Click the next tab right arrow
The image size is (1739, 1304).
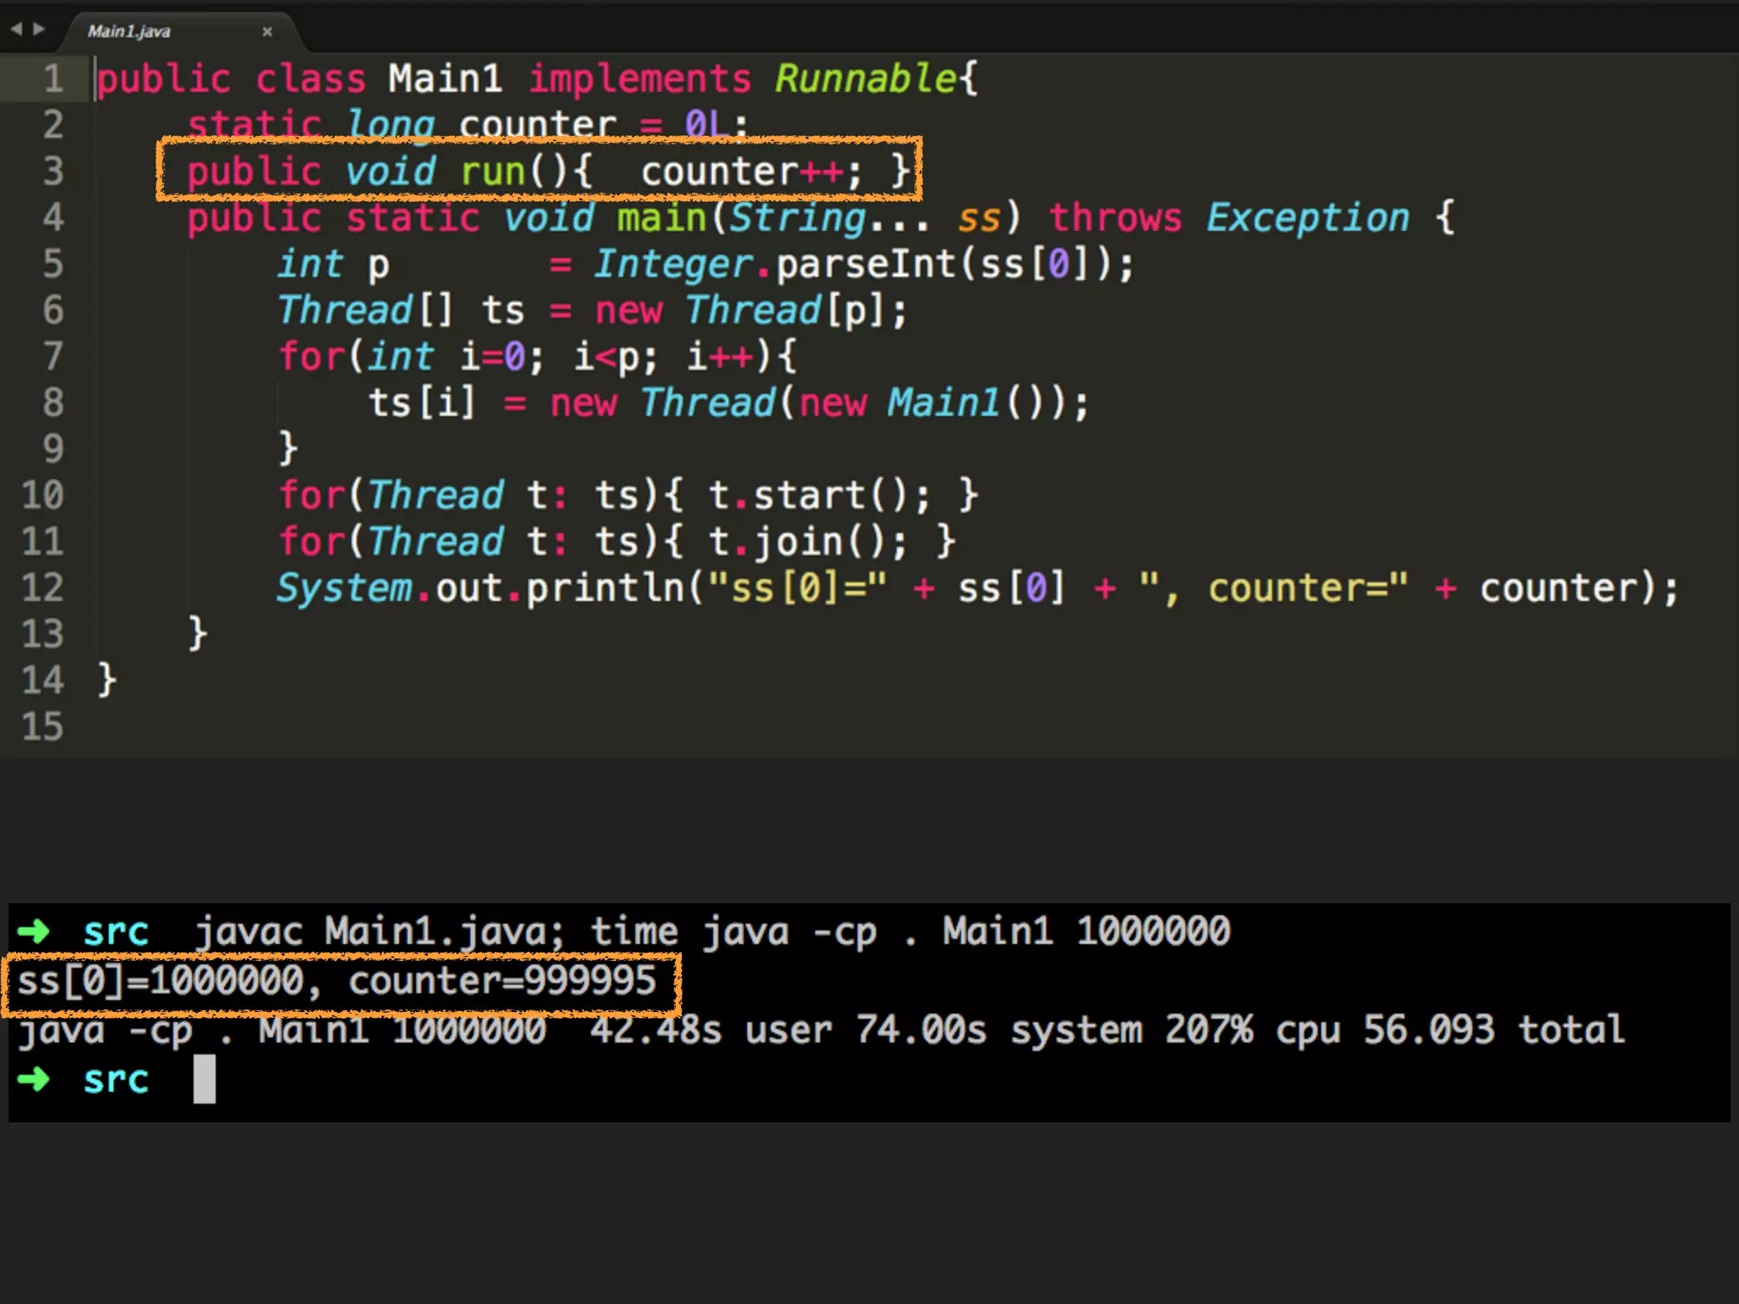pyautogui.click(x=38, y=30)
